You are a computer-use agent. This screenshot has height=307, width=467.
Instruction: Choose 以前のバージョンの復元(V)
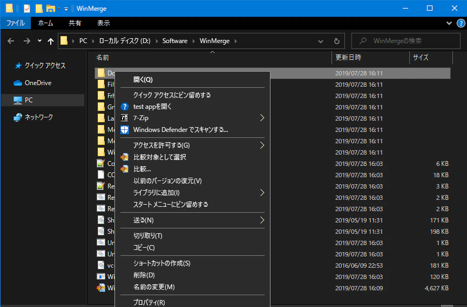(x=192, y=181)
